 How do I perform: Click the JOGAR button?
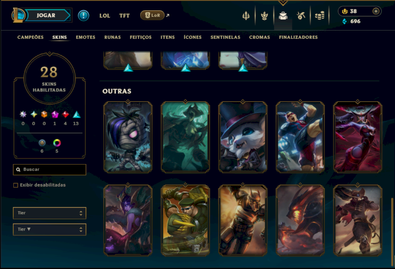click(46, 15)
